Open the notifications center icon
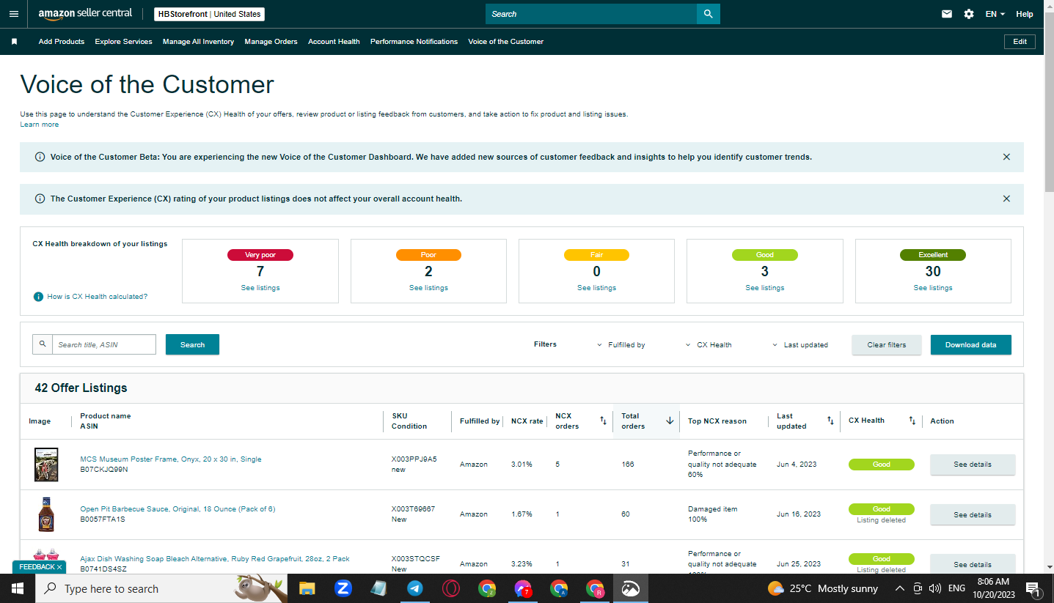The width and height of the screenshot is (1054, 603). (x=1033, y=588)
